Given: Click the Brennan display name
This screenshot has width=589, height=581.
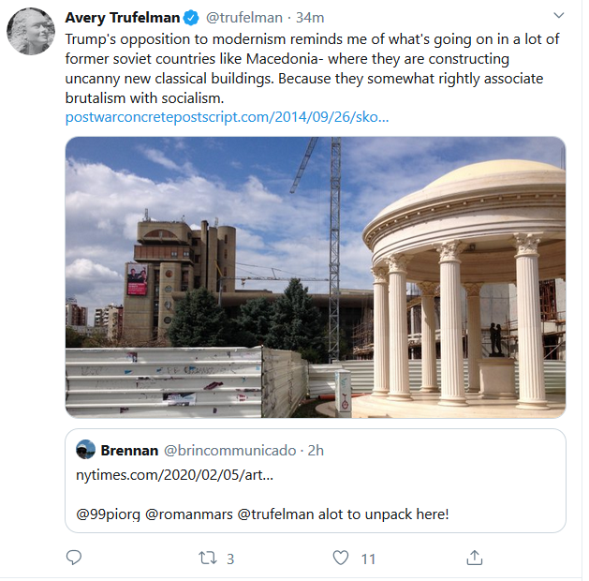Looking at the screenshot, I should point(129,450).
